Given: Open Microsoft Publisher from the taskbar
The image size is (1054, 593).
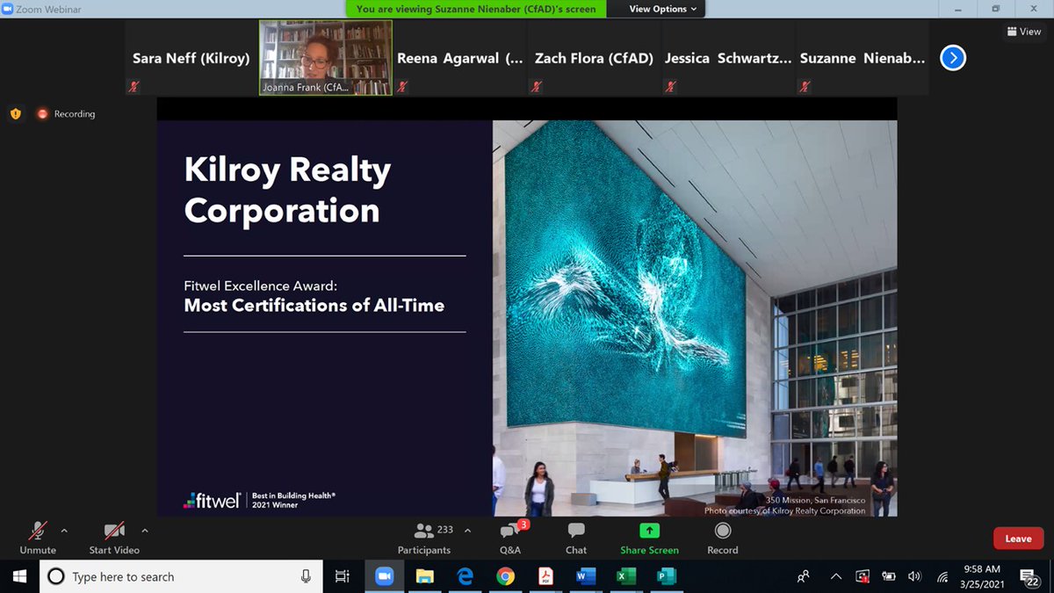Looking at the screenshot, I should coord(667,576).
